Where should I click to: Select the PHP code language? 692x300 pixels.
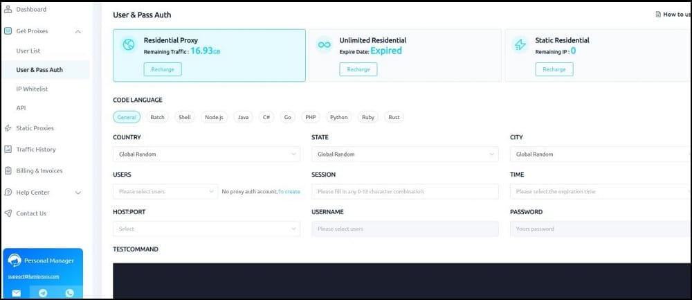pos(310,117)
